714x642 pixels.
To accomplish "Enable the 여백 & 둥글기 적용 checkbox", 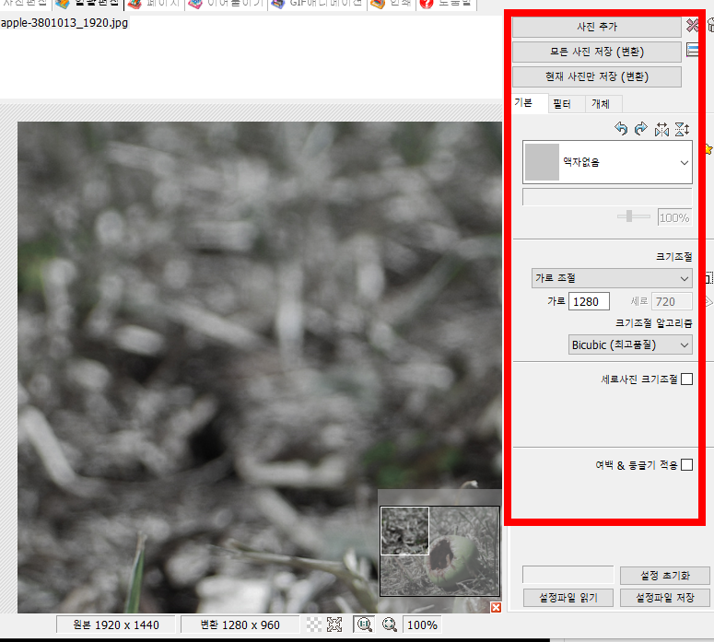I will tap(686, 465).
